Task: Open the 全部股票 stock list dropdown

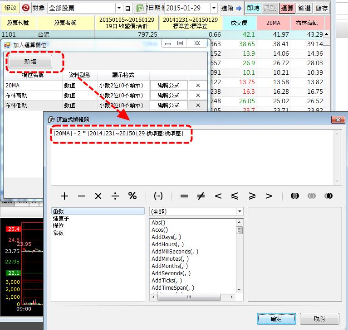Action: point(119,8)
